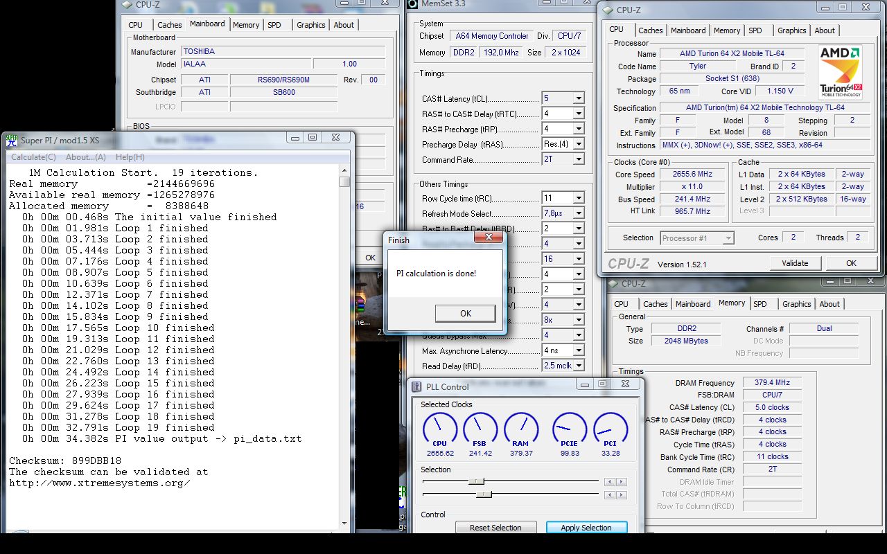This screenshot has width=887, height=554.
Task: Click the DRAM Frequency value 379.4 MHz
Action: pyautogui.click(x=773, y=382)
